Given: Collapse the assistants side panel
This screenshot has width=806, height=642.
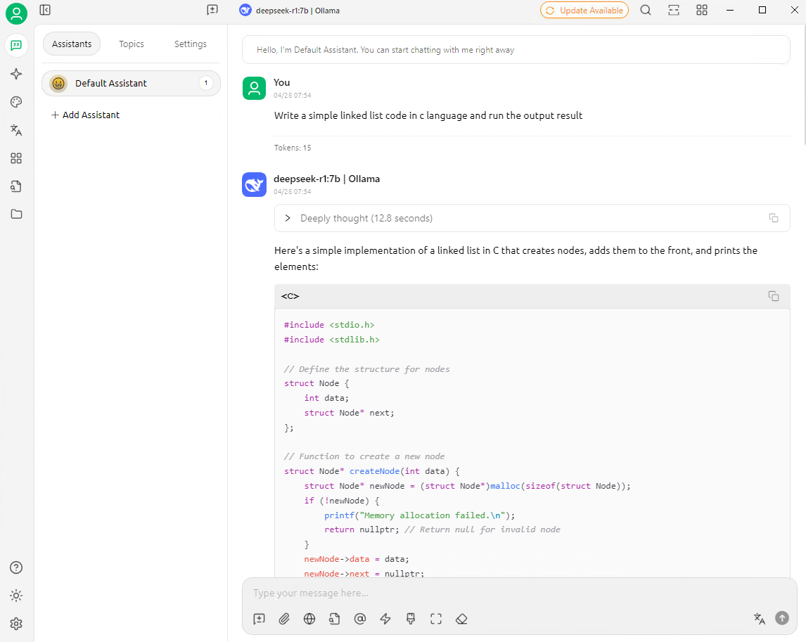Looking at the screenshot, I should 45,11.
